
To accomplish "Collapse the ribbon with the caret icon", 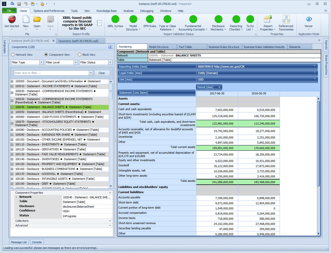I will click(x=326, y=11).
